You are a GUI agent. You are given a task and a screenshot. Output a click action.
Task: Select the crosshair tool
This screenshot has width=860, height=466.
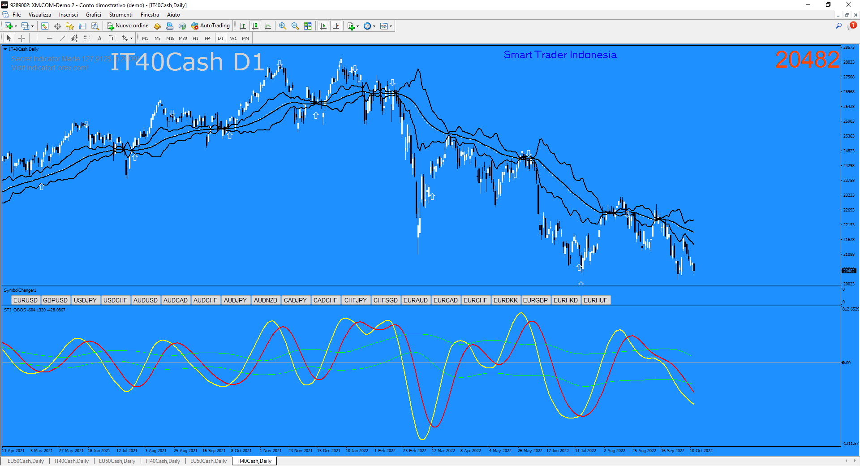(x=21, y=38)
